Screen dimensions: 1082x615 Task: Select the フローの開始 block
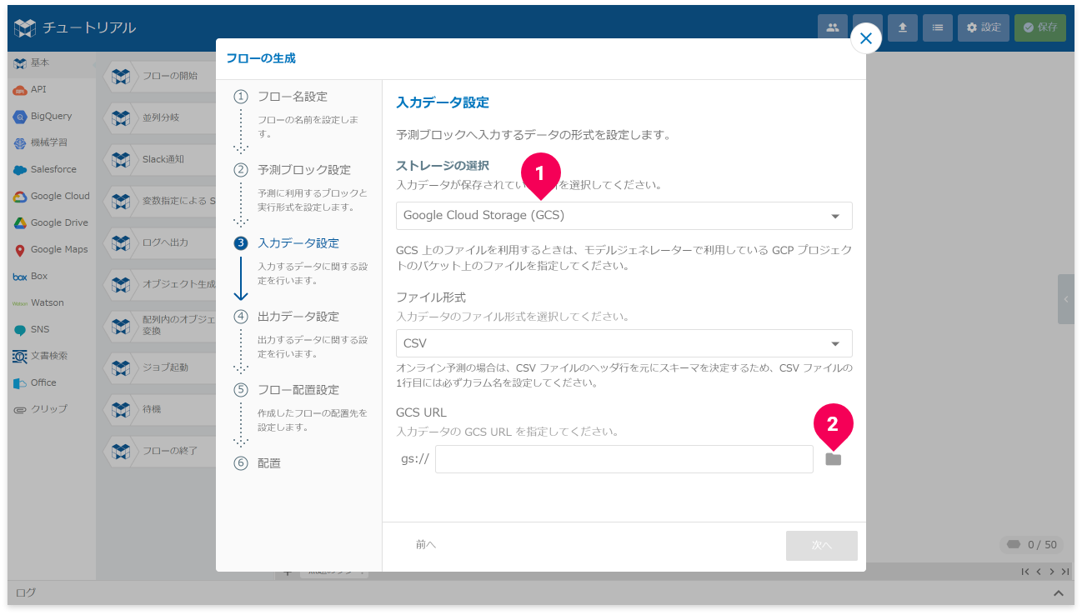(160, 76)
